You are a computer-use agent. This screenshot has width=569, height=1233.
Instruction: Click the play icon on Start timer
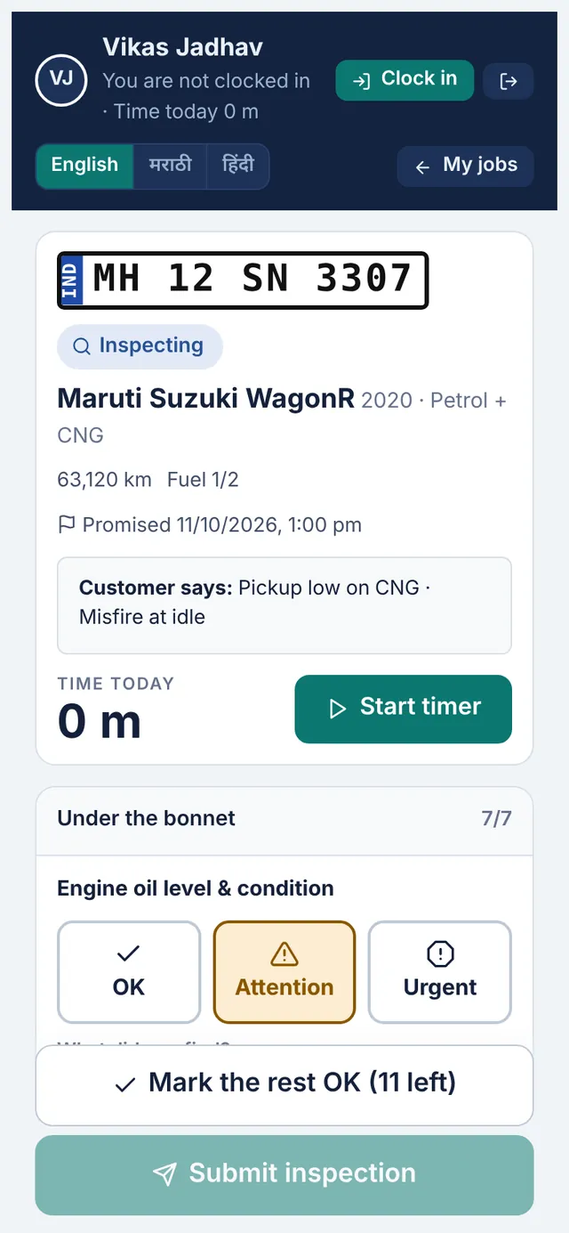tap(337, 709)
